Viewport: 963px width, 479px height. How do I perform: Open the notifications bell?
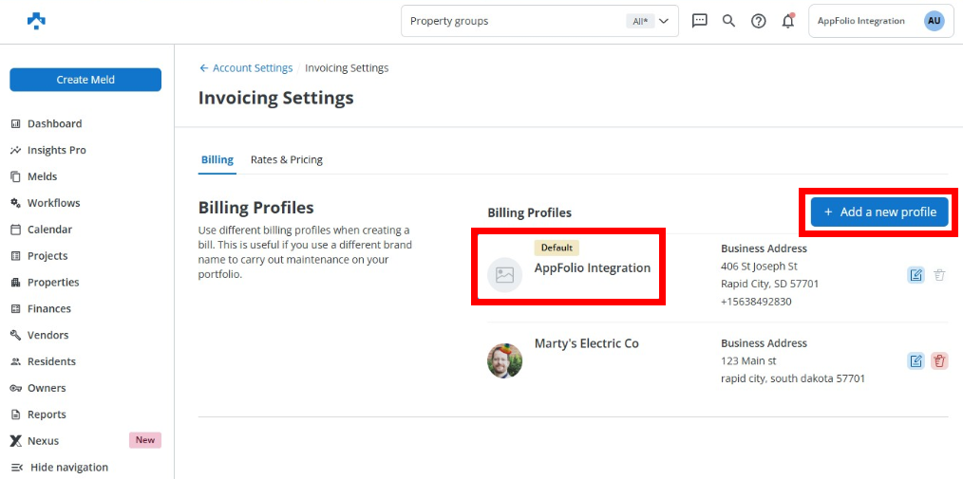point(787,21)
